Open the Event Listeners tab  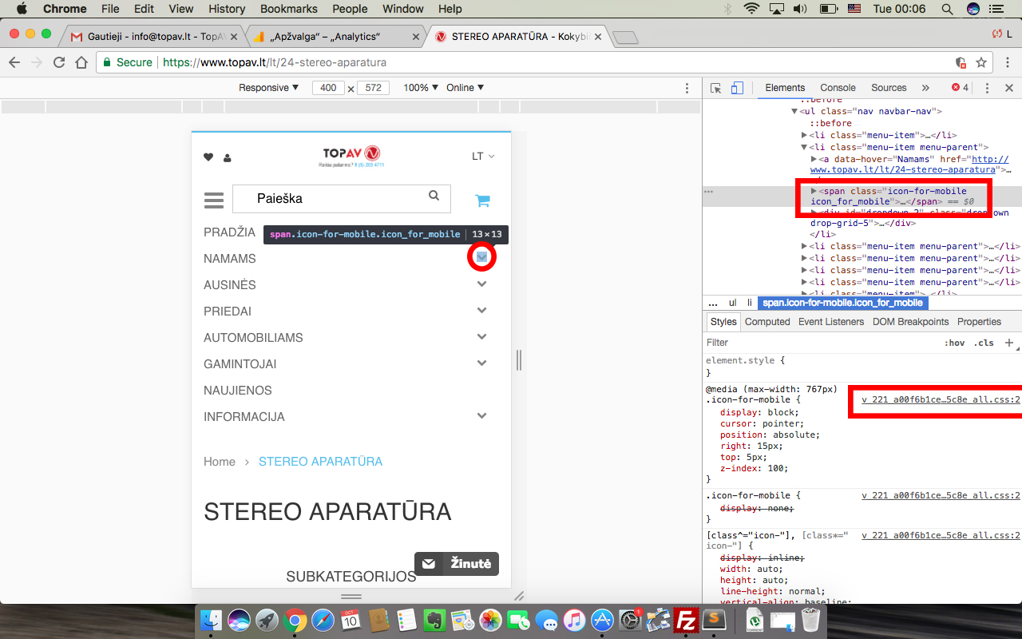pyautogui.click(x=831, y=322)
